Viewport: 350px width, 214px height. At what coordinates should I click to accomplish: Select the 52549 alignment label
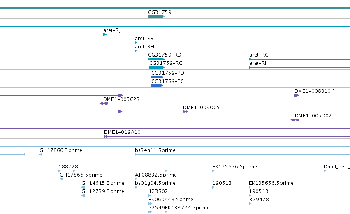coord(156,208)
